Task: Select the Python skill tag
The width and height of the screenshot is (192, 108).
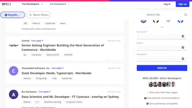Action: [x=27, y=102]
